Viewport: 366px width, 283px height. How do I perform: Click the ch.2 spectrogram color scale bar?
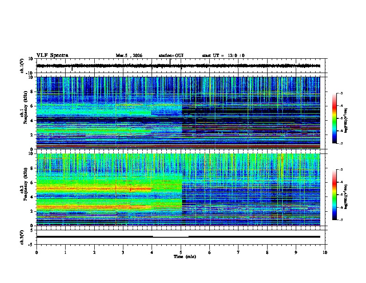pyautogui.click(x=334, y=195)
